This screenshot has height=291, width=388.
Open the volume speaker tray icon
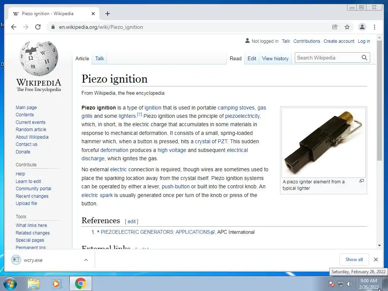tap(349, 284)
